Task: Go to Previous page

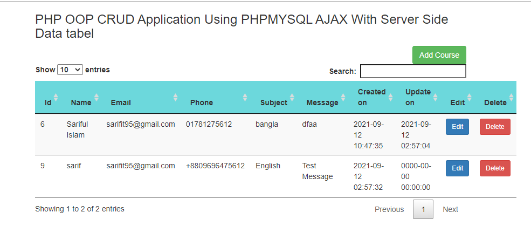Action: tap(389, 209)
